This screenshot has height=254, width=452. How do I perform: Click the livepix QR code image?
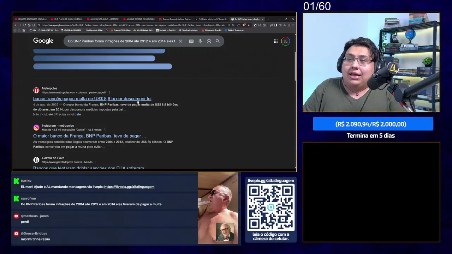[271, 208]
